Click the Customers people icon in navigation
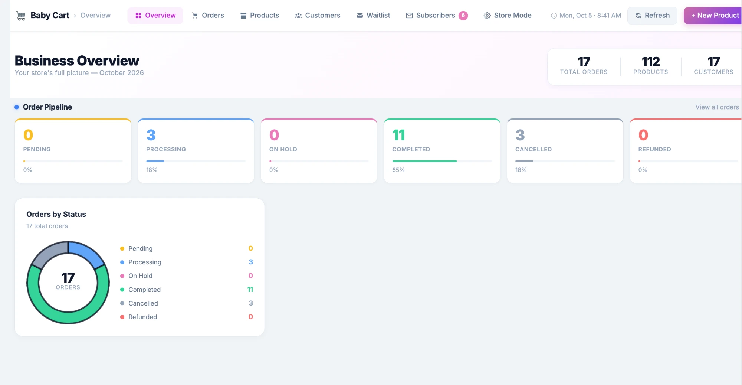Screen dimensions: 742x385 point(298,16)
